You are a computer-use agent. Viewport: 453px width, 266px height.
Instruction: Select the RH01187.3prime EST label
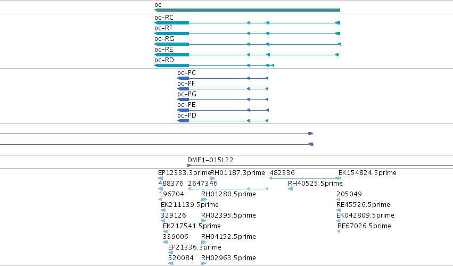click(237, 173)
